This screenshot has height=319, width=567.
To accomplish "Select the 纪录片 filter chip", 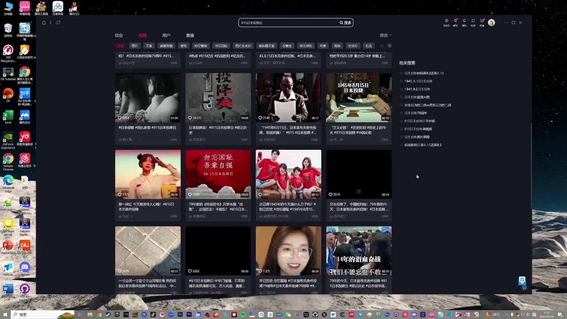I will pos(353,46).
